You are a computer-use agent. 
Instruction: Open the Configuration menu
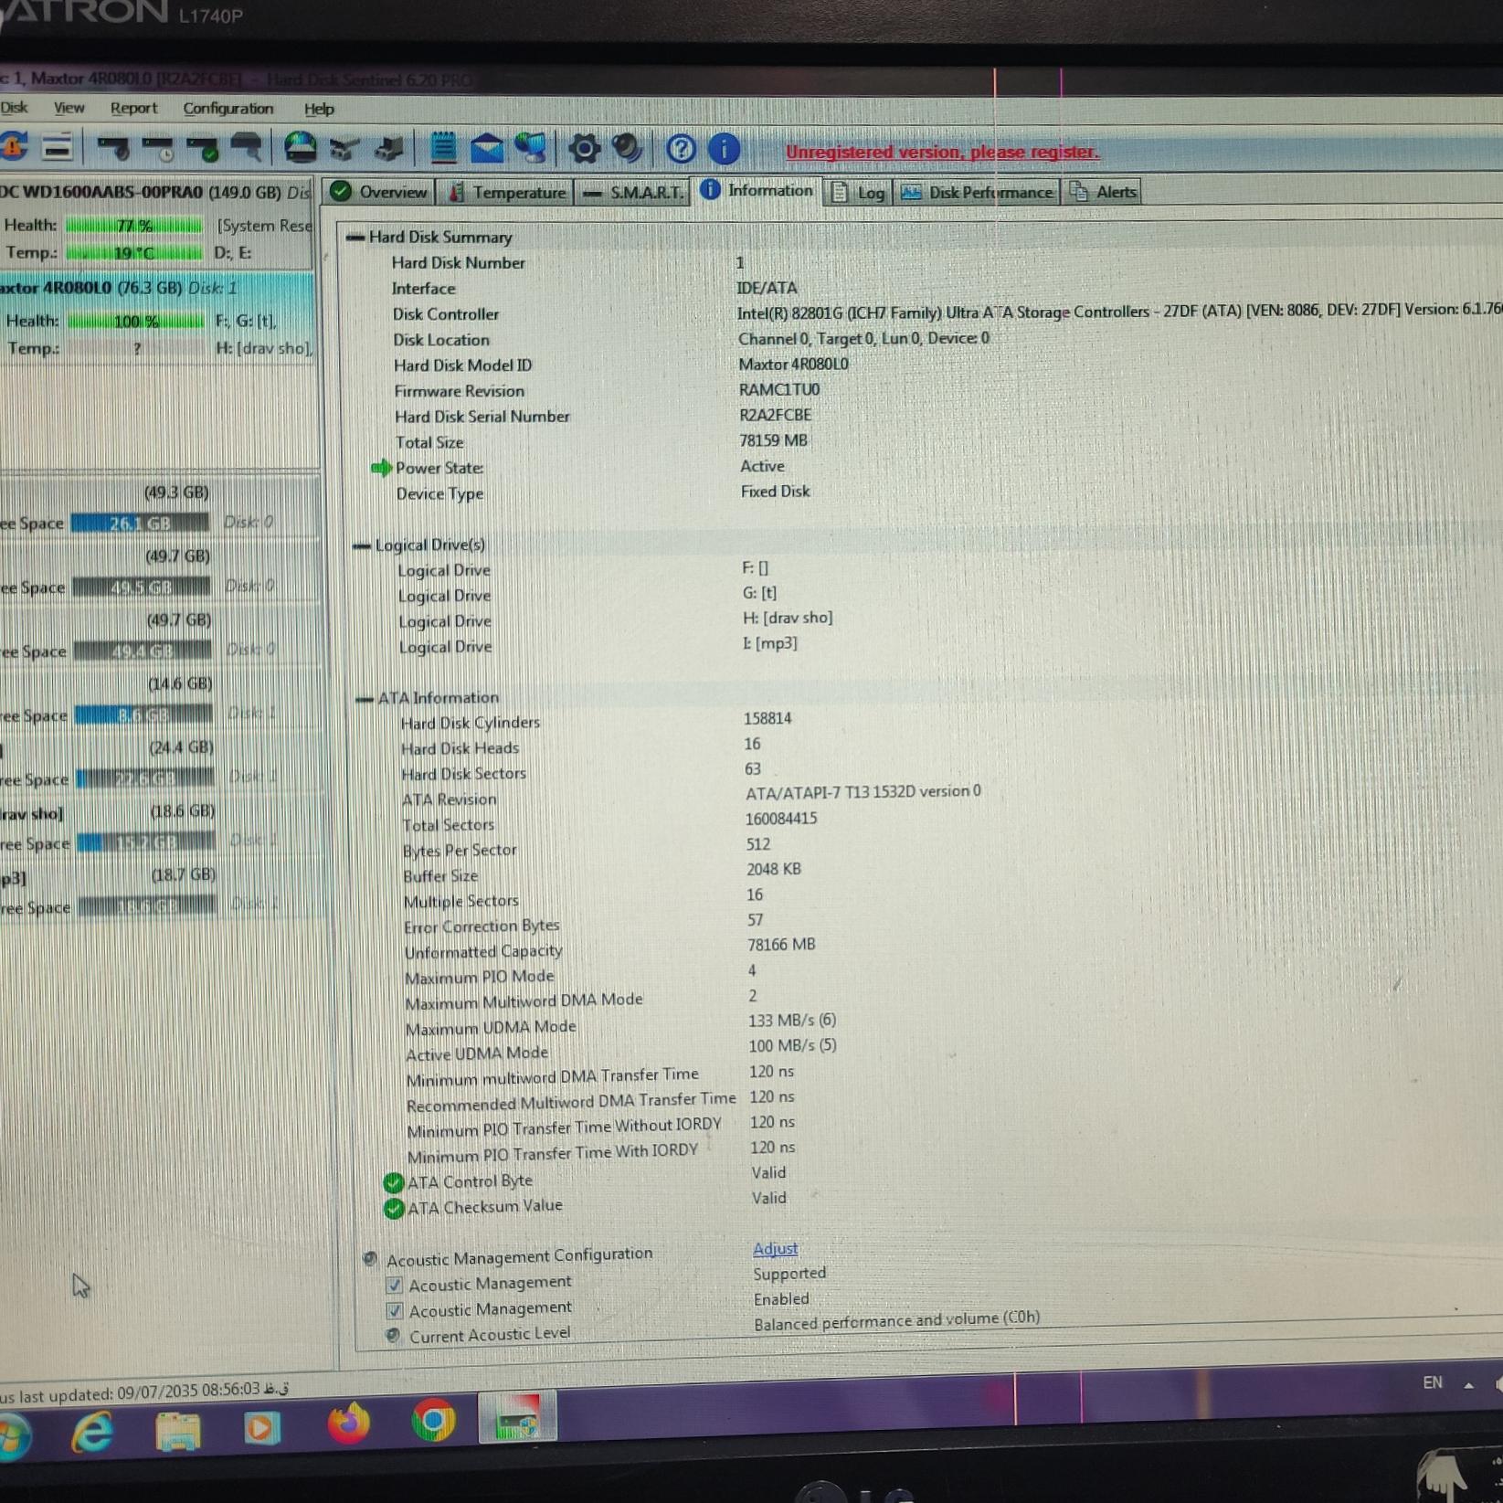(228, 109)
